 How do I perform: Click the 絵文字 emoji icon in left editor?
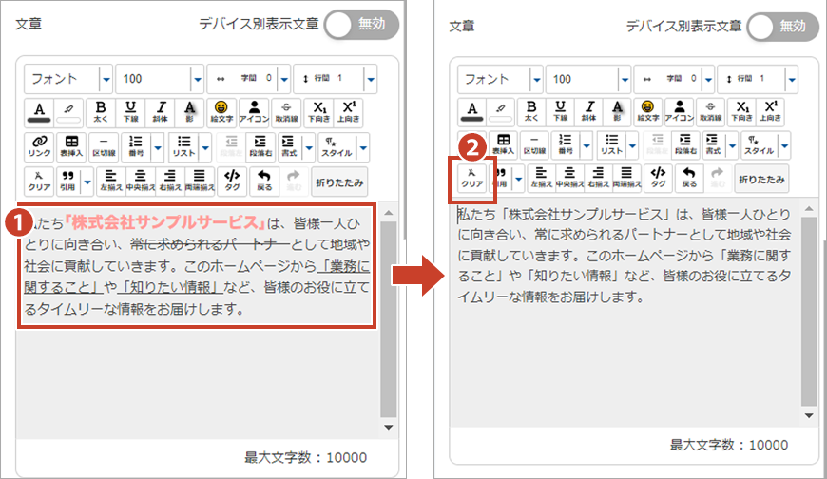(x=221, y=112)
